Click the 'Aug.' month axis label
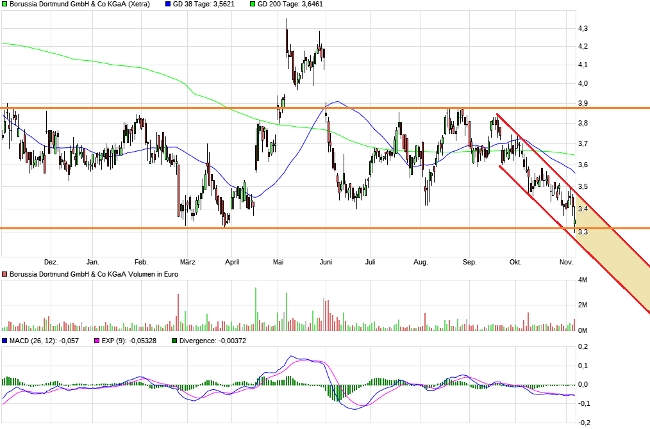The height and width of the screenshot is (429, 650). (x=421, y=262)
